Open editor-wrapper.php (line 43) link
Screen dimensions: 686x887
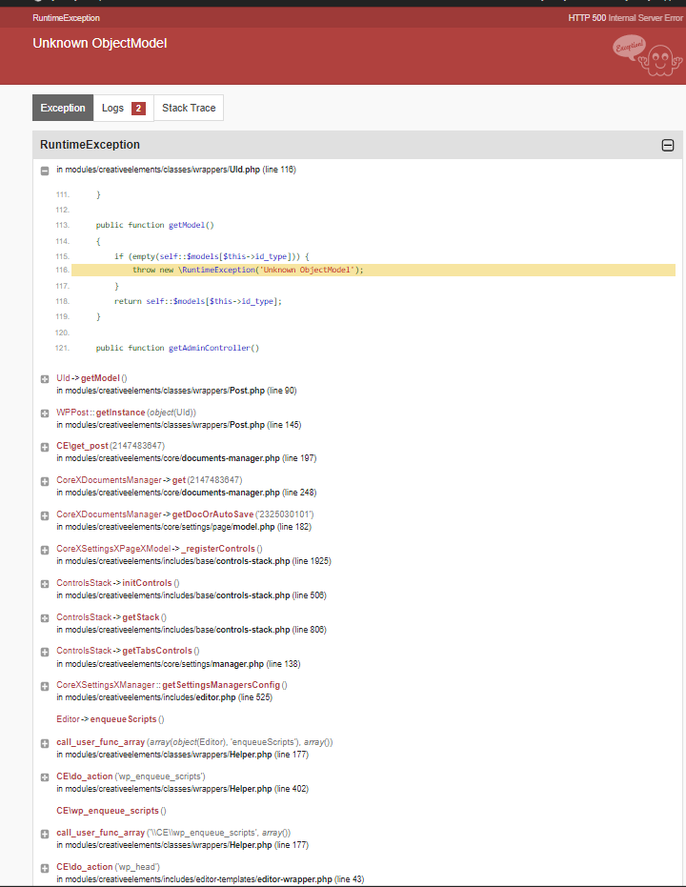point(211,879)
